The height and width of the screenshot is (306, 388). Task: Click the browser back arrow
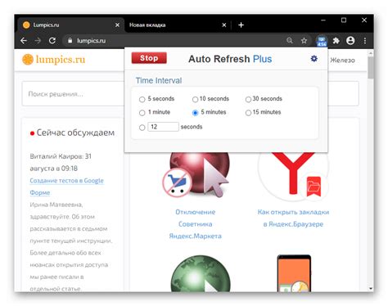point(24,41)
